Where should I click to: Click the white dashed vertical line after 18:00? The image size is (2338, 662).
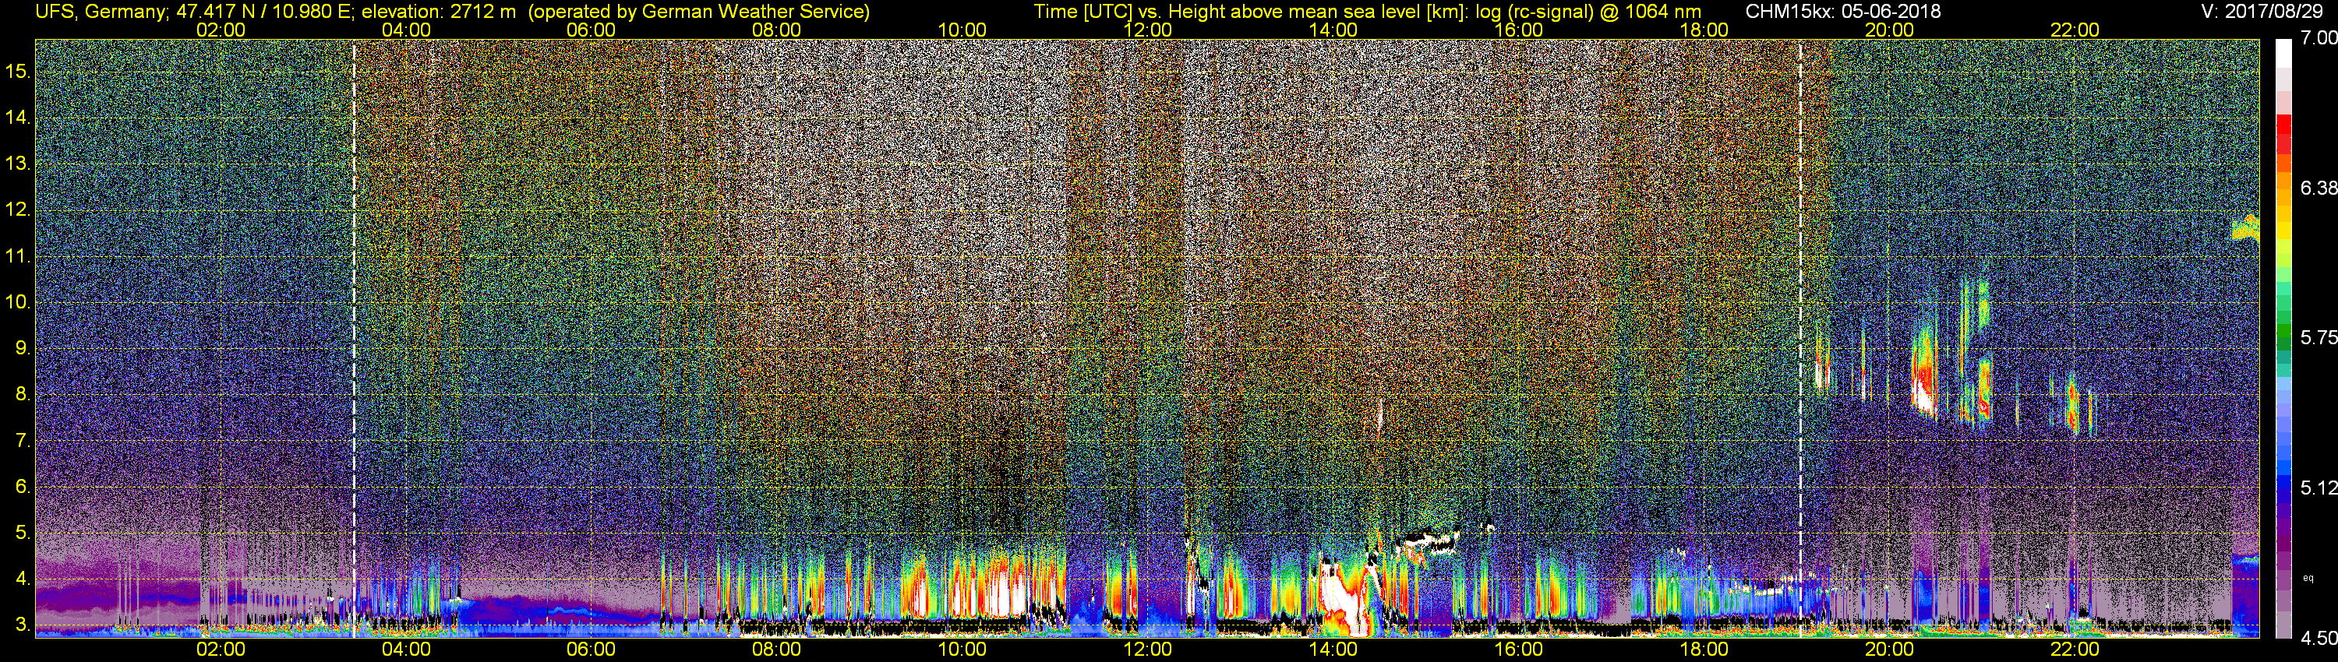[x=1799, y=337]
